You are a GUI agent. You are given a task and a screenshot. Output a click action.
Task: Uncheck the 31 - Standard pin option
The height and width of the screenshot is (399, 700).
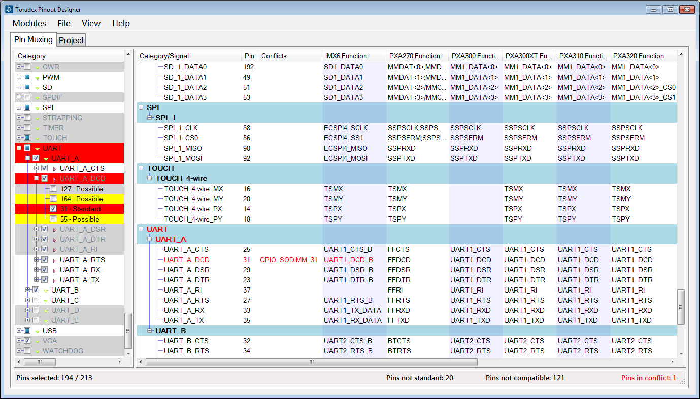point(53,209)
